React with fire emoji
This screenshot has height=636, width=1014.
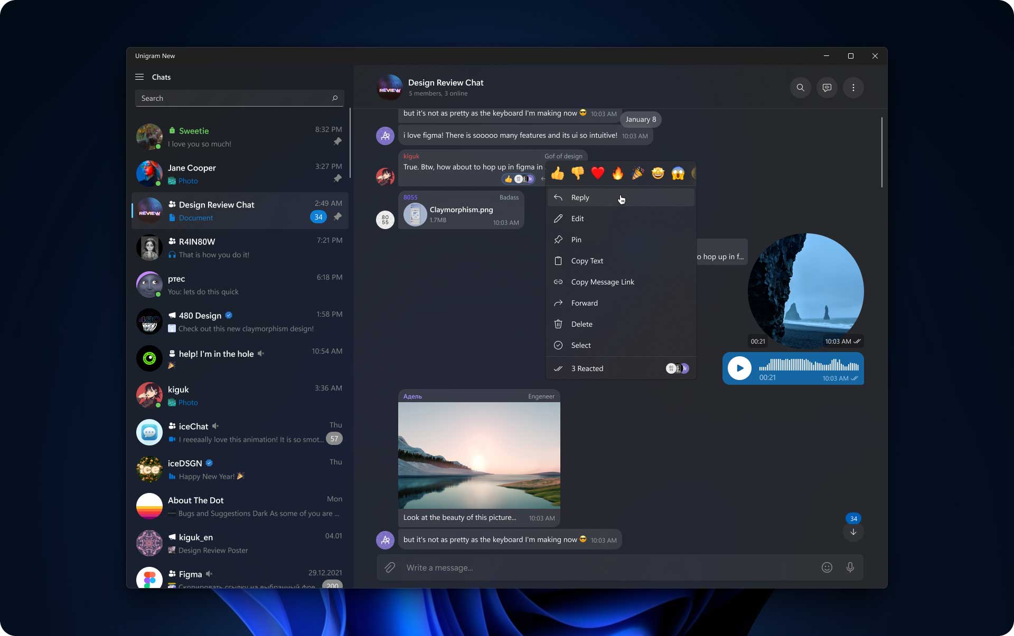tap(618, 173)
